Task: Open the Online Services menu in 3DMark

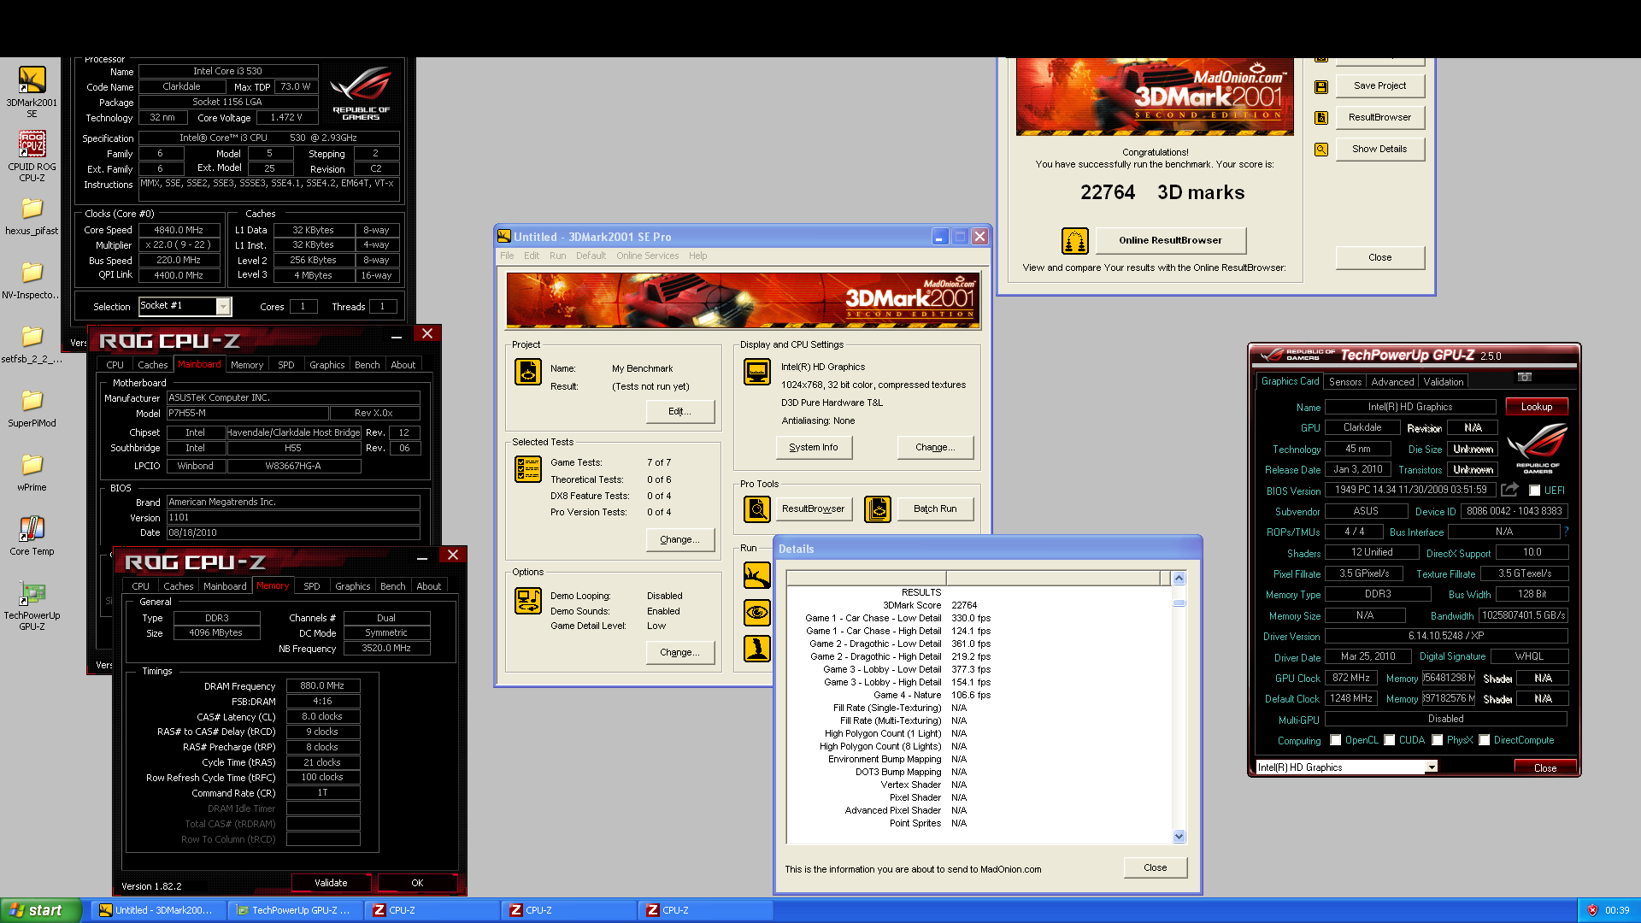Action: tap(647, 256)
